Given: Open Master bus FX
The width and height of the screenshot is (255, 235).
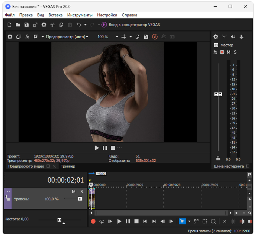Looking at the screenshot, I should [x=215, y=52].
